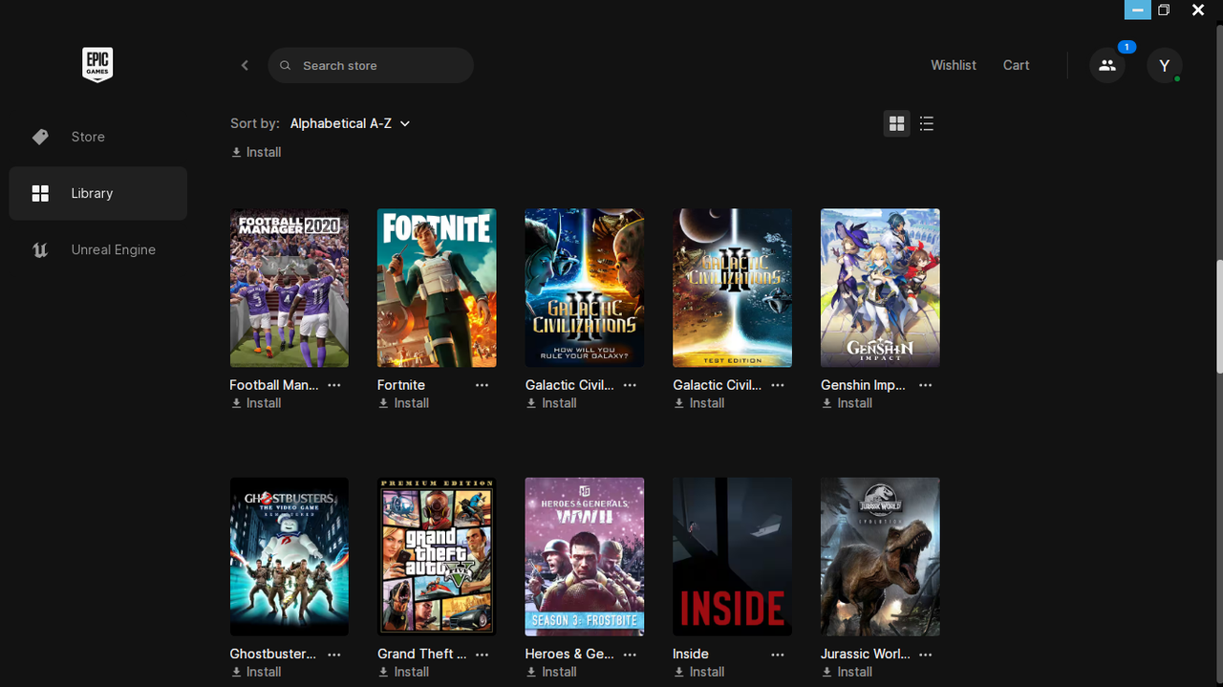Open more options for Inside
Image resolution: width=1223 pixels, height=687 pixels.
coord(777,655)
